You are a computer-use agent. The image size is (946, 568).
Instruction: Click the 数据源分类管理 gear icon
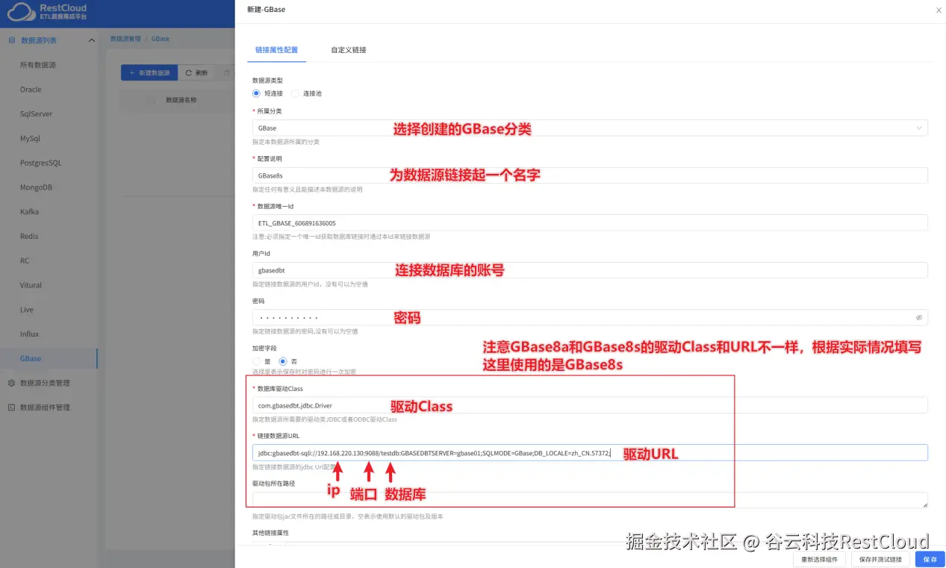coord(11,383)
